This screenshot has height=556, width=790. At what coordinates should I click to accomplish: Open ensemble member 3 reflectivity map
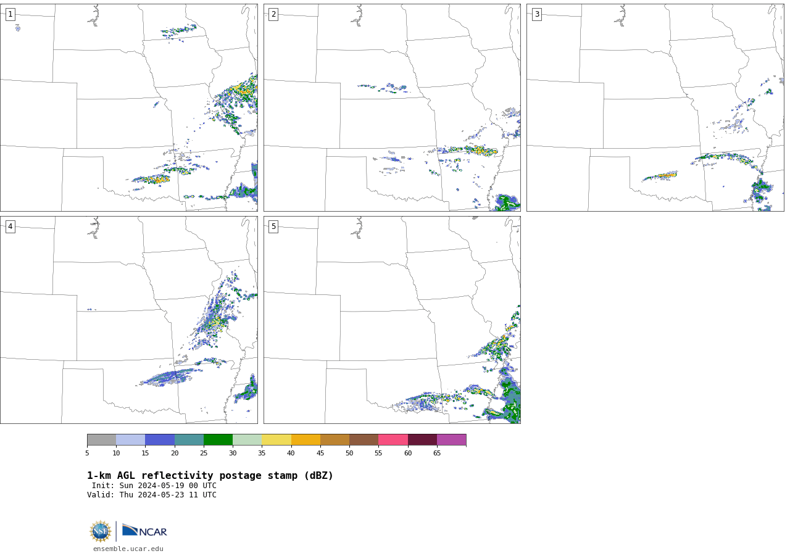(655, 107)
